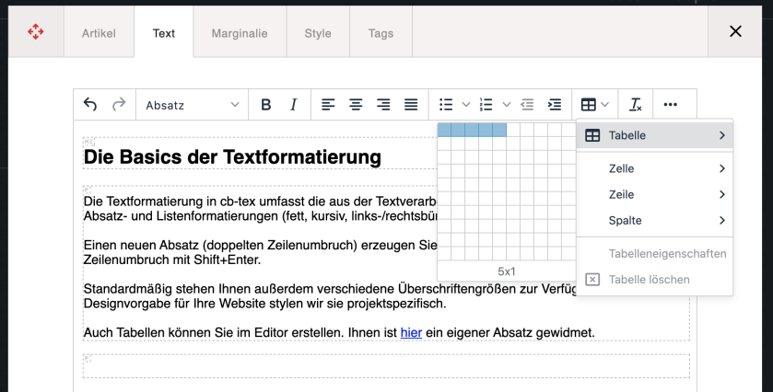This screenshot has height=392, width=773.
Task: Click the undo arrow icon
Action: pos(90,105)
